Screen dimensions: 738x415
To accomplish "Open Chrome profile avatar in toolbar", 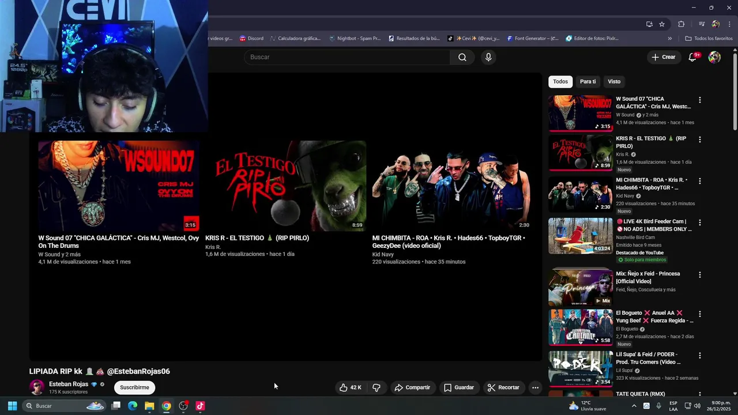I will pos(716,24).
